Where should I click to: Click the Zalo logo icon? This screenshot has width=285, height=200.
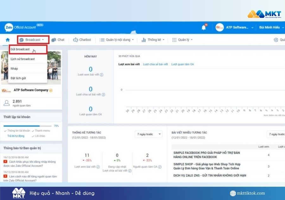[9, 27]
